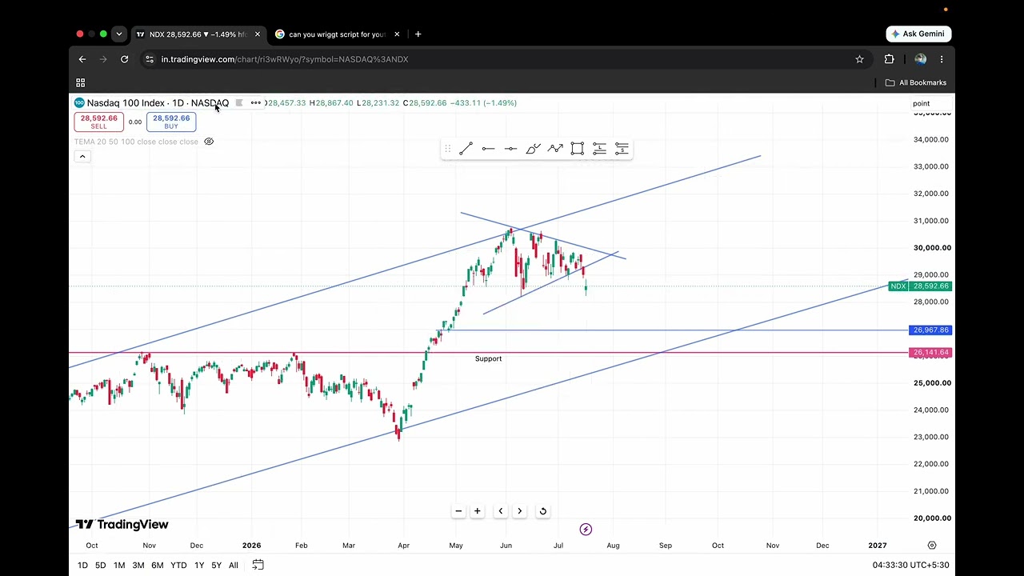Set range to 6M

pos(158,566)
